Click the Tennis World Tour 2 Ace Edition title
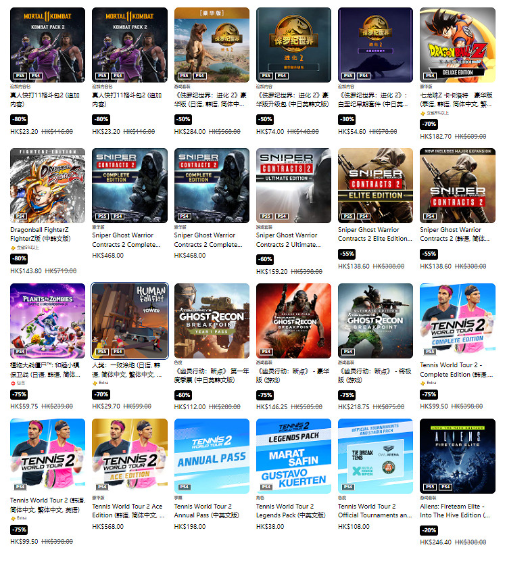Screen dimensions: 507x562 tap(128, 511)
